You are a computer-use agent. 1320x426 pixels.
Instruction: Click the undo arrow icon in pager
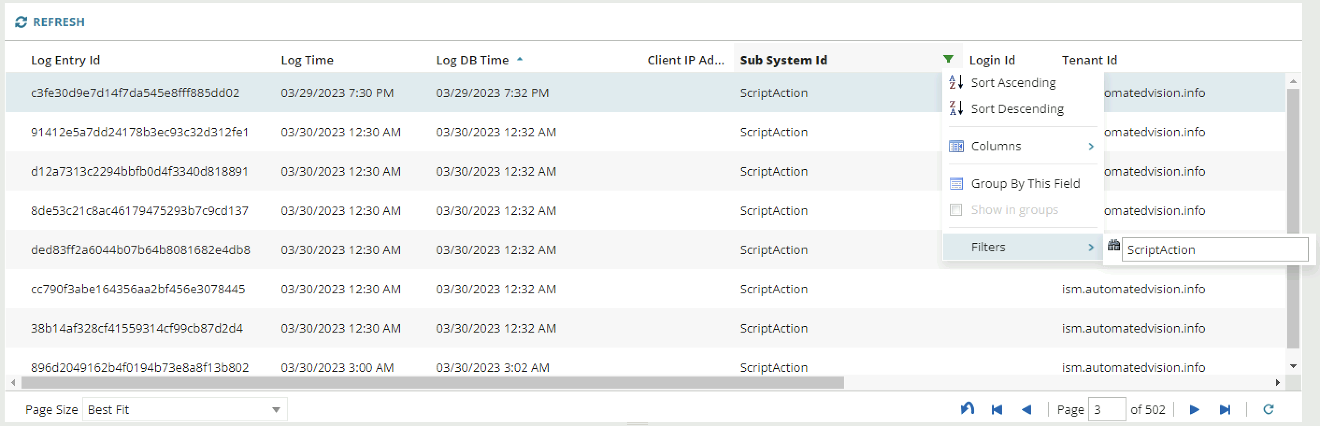click(967, 409)
